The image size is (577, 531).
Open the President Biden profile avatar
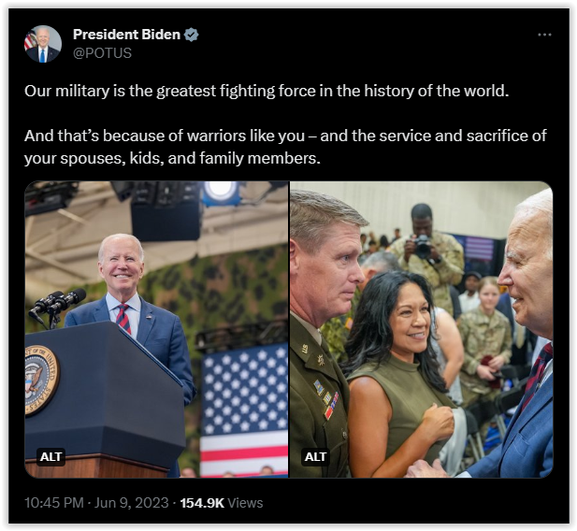[x=43, y=44]
